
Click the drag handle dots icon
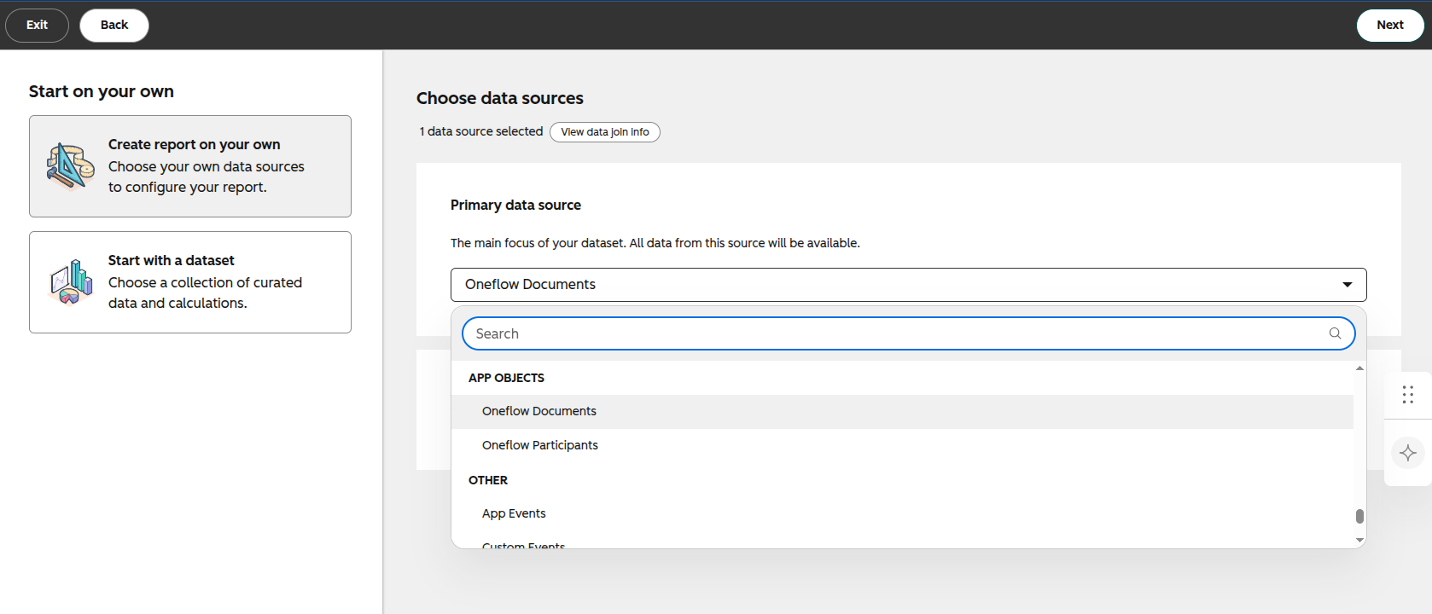point(1408,395)
